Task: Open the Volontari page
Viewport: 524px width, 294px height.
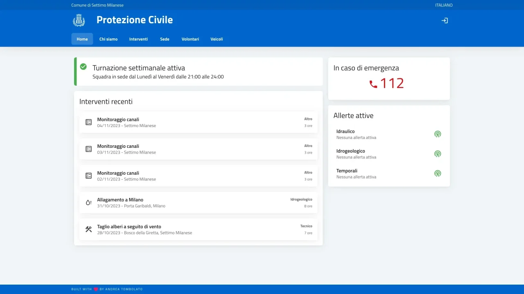Action: pyautogui.click(x=190, y=39)
